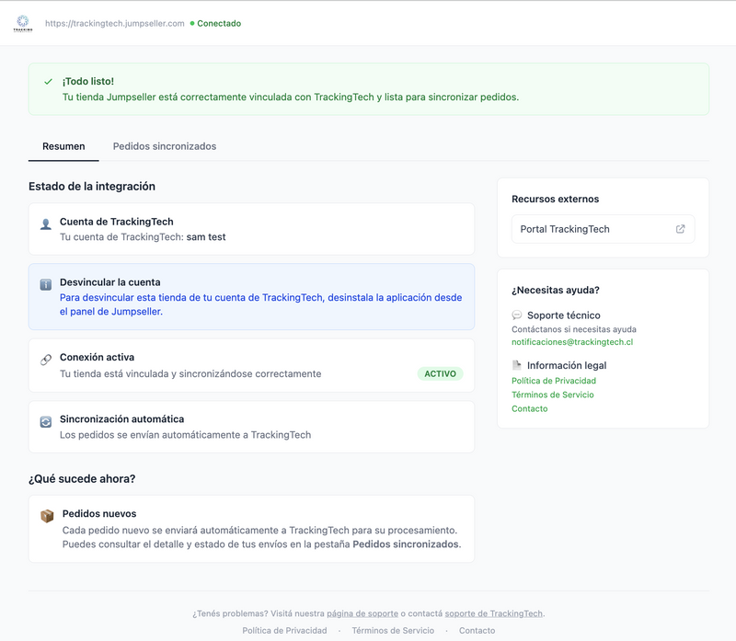This screenshot has width=736, height=641.
Task: Click the external link icon on Portal TrackingTech
Action: click(x=680, y=229)
